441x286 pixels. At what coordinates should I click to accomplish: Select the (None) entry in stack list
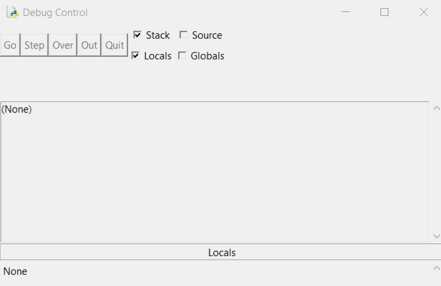pos(17,109)
